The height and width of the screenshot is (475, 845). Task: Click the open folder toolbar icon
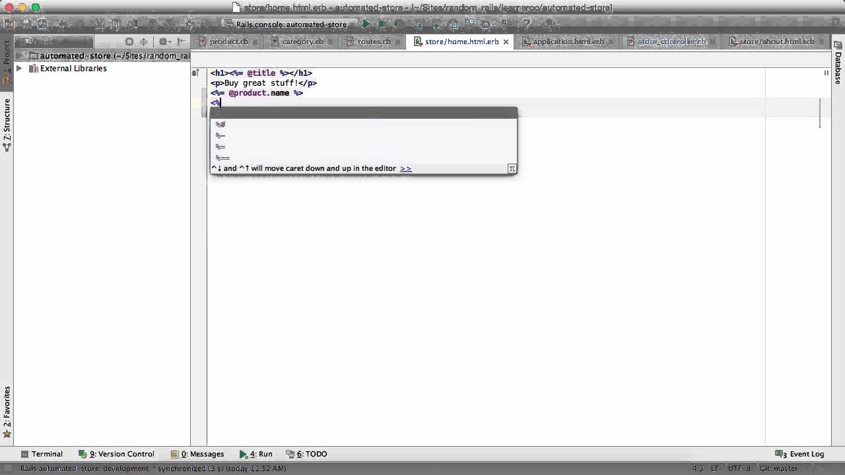9,24
